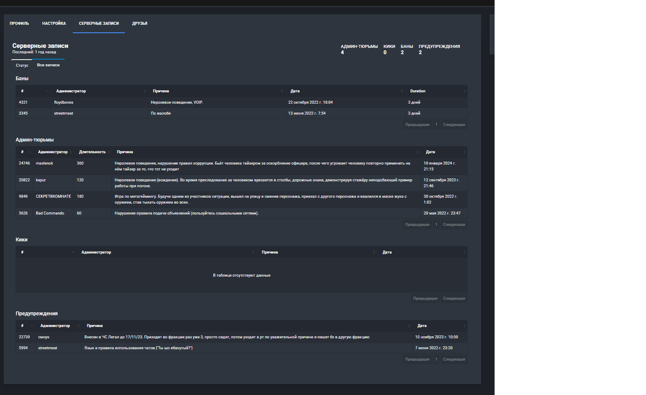Viewport: 646px width, 395px height.
Task: Click Предыдущая under the Предупреждения table
Action: 417,359
